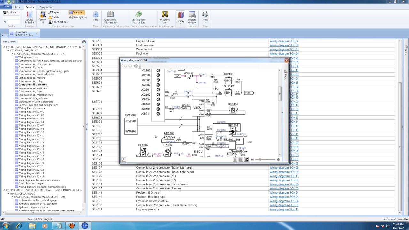This screenshot has width=409, height=230.
Task: Click the Show all service information icon
Action: pyautogui.click(x=42, y=18)
